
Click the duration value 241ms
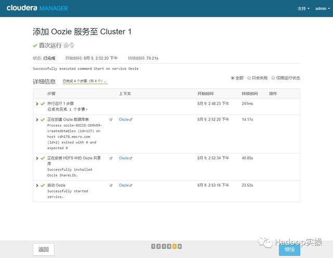click(248, 104)
